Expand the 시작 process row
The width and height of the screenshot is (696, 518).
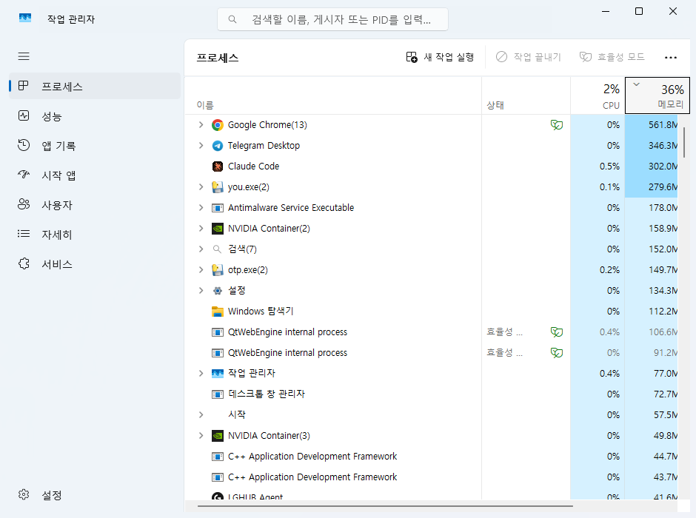pos(201,414)
